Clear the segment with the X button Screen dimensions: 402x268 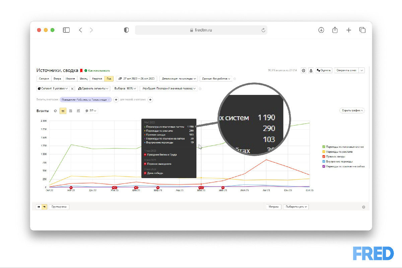tap(72, 89)
